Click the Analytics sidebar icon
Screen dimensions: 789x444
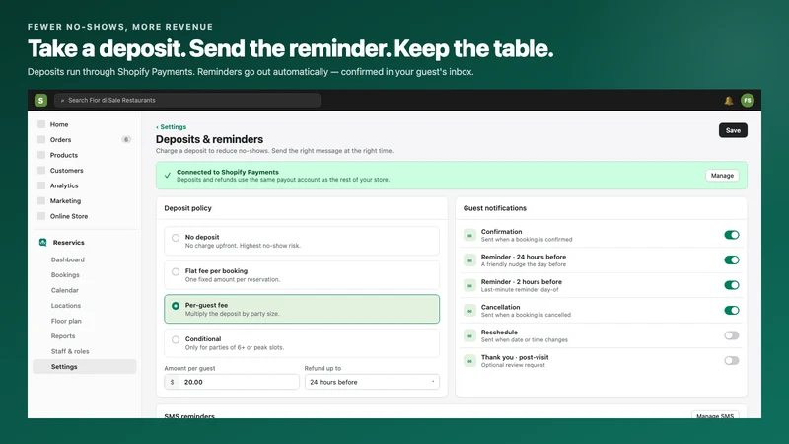click(41, 185)
